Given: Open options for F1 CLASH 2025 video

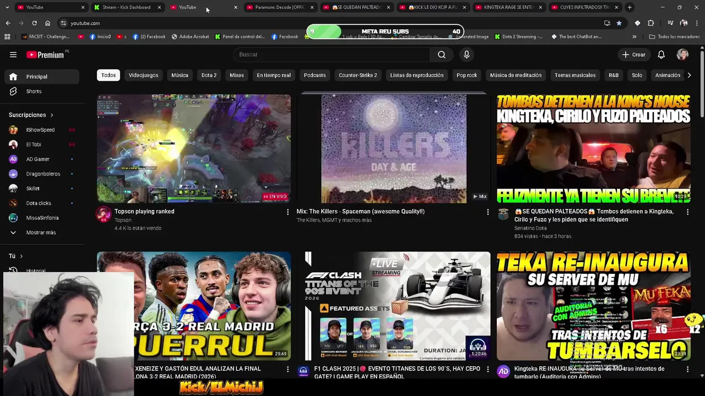Looking at the screenshot, I should (x=487, y=370).
